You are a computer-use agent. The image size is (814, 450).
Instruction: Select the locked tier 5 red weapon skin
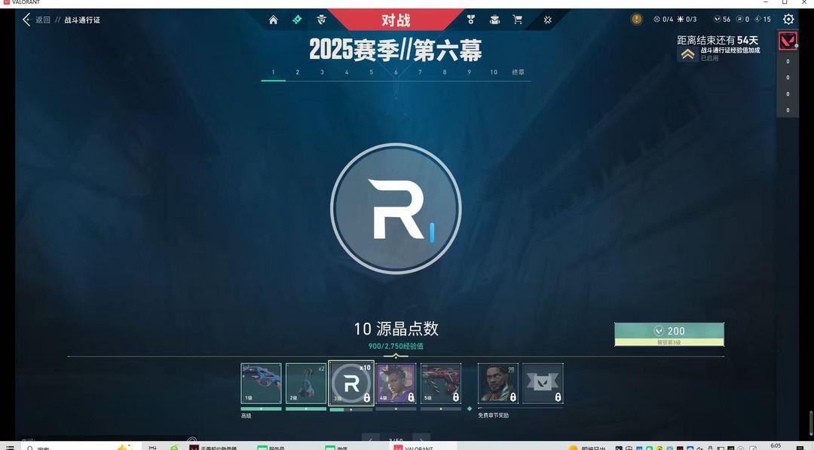point(441,384)
